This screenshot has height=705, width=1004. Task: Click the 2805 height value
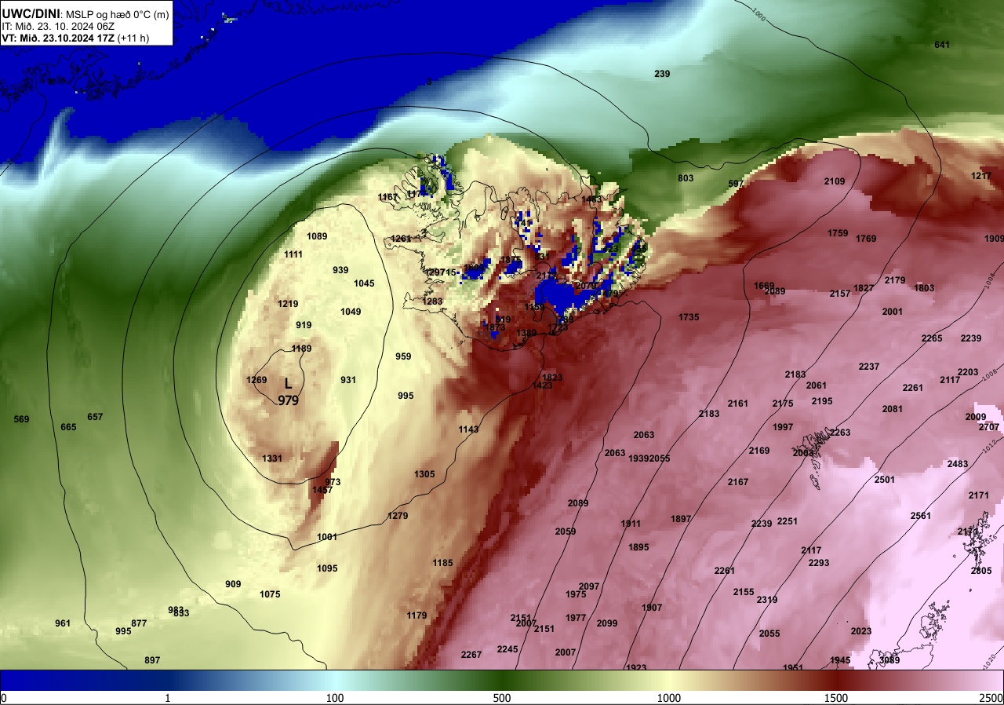(981, 571)
